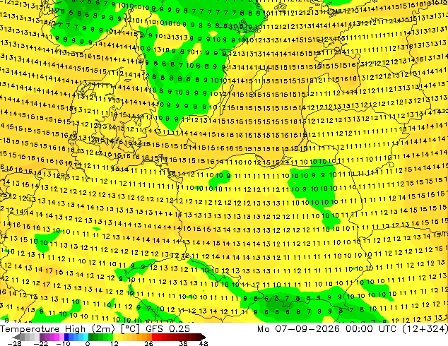The width and height of the screenshot is (448, 346).
Task: Click the '26' legend scale label
Action: 148,343
